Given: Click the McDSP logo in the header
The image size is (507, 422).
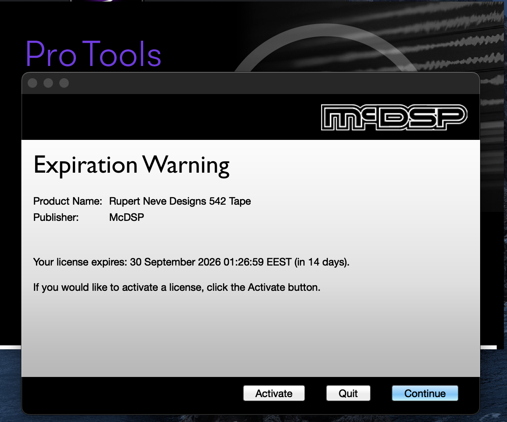Looking at the screenshot, I should [x=394, y=117].
